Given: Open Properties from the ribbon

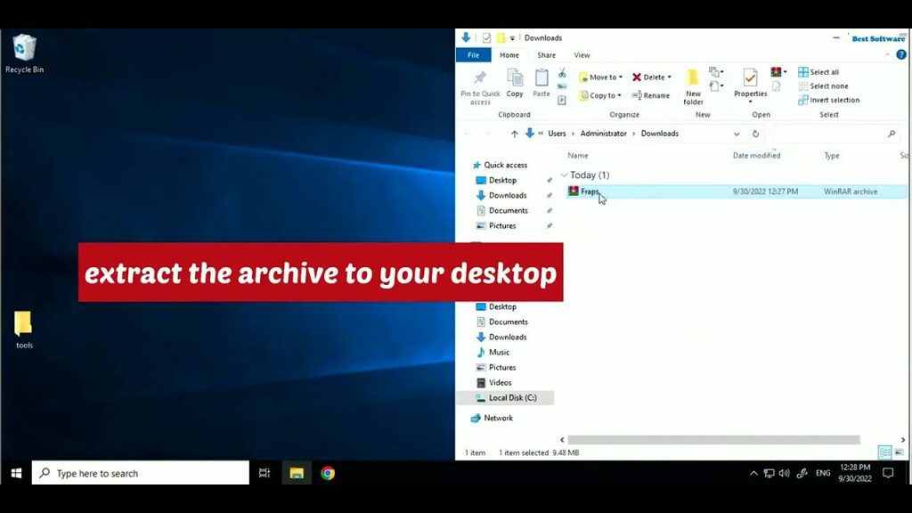Looking at the screenshot, I should [x=750, y=83].
